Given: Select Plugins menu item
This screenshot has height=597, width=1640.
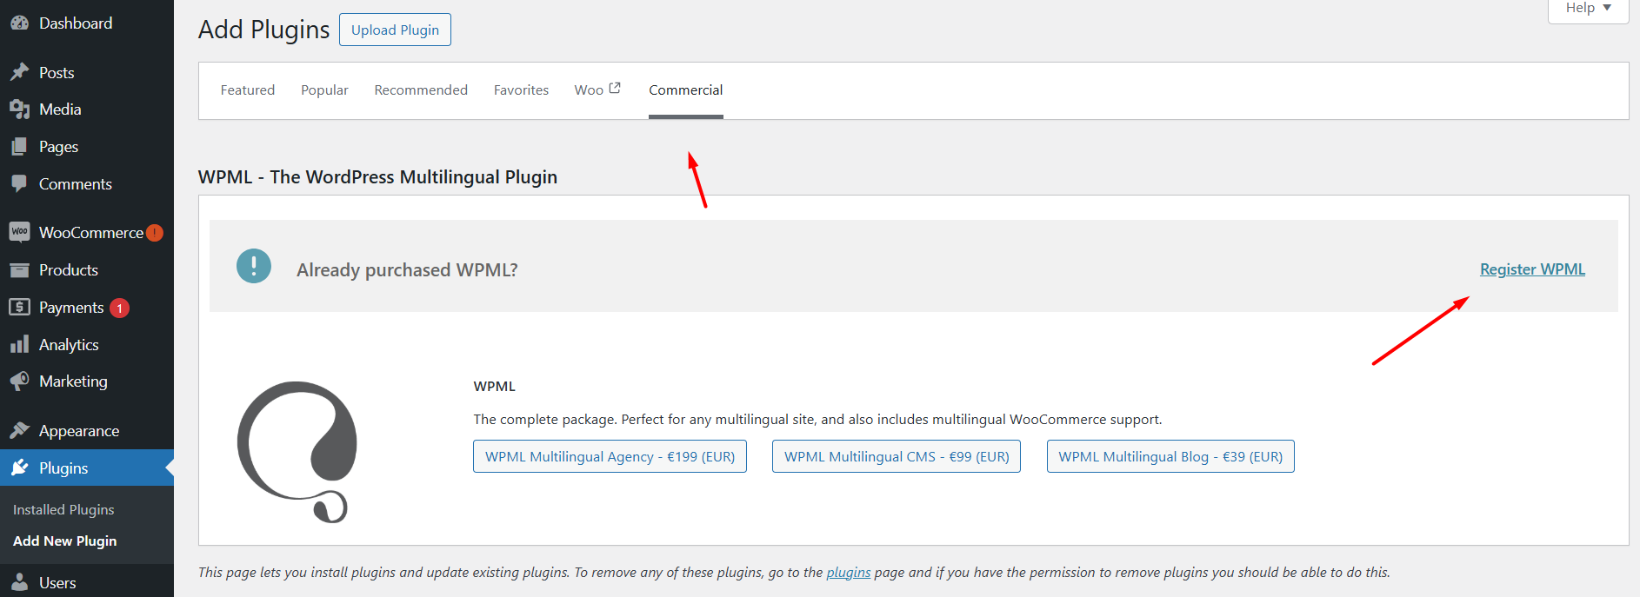Looking at the screenshot, I should 87,468.
